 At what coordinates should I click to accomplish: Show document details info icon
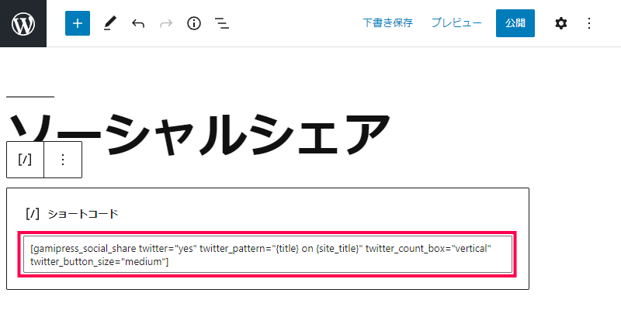tap(194, 24)
